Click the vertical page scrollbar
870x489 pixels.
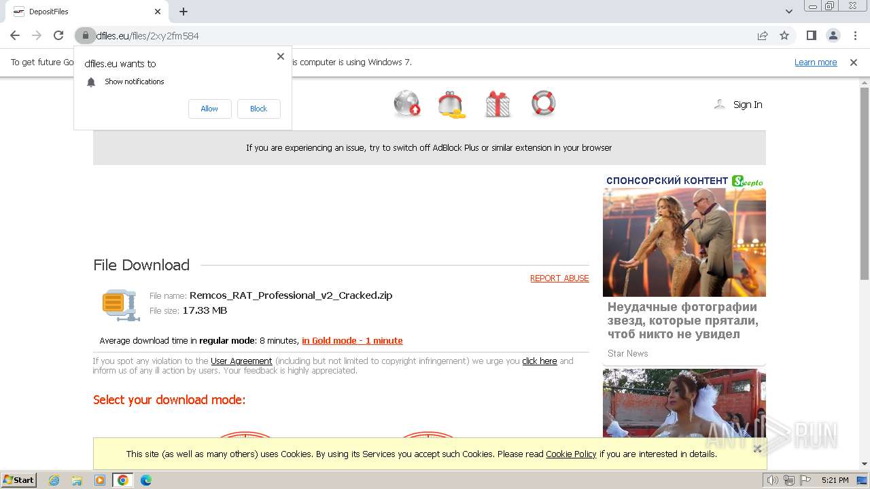[x=865, y=183]
